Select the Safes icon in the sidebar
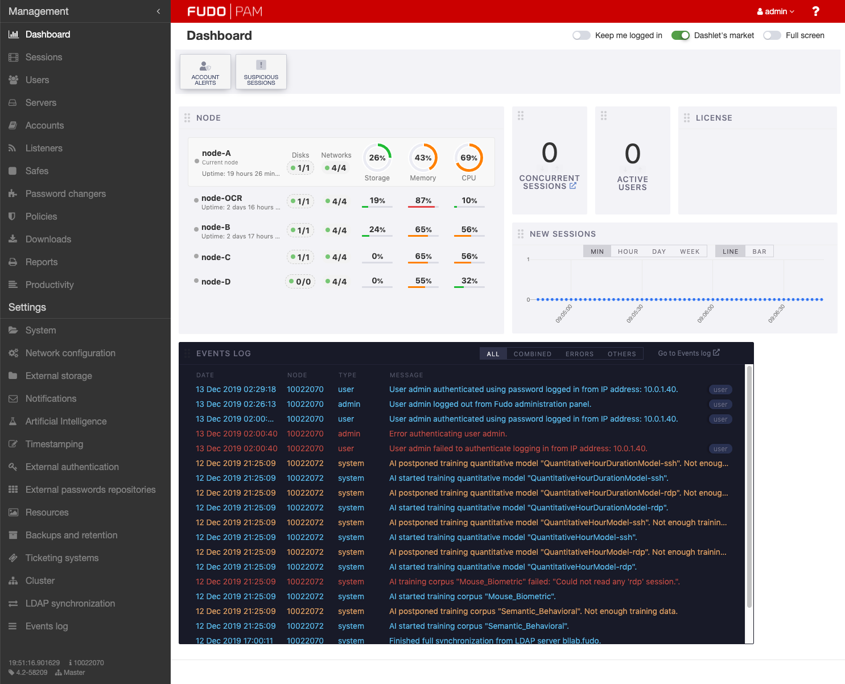This screenshot has height=684, width=845. pos(14,171)
